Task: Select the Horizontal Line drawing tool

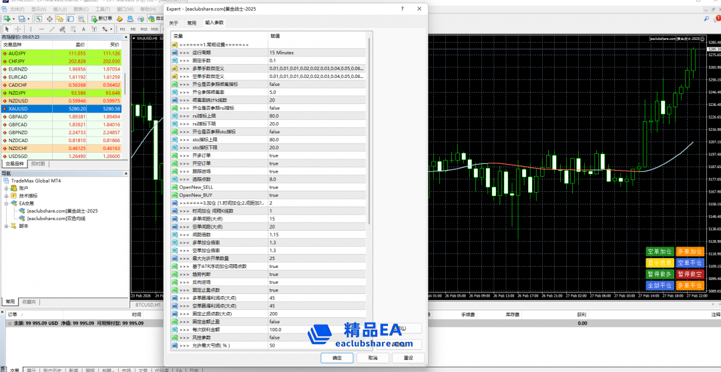Action: 41,29
